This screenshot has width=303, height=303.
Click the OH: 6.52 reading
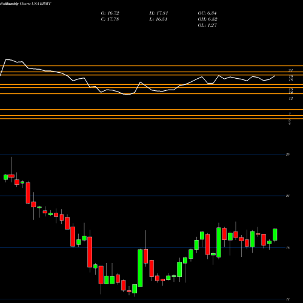click(207, 19)
